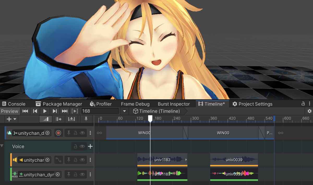The image size is (313, 185).
Task: Lock the unitychan_d animation track
Action: [x=75, y=133]
